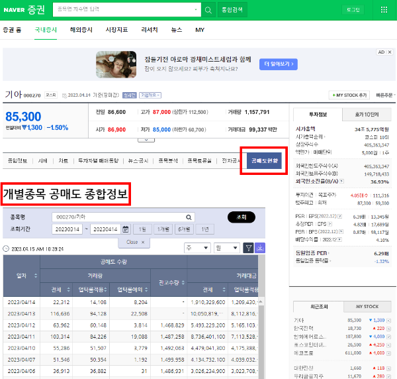This screenshot has height=379, width=397.
Task: Click the end date field 20230414
Action: pos(105,229)
